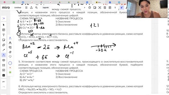Screen dimensions: 169x95
Task: Expand collaboration toolbar chevron arrow
Action: click(84, 8)
